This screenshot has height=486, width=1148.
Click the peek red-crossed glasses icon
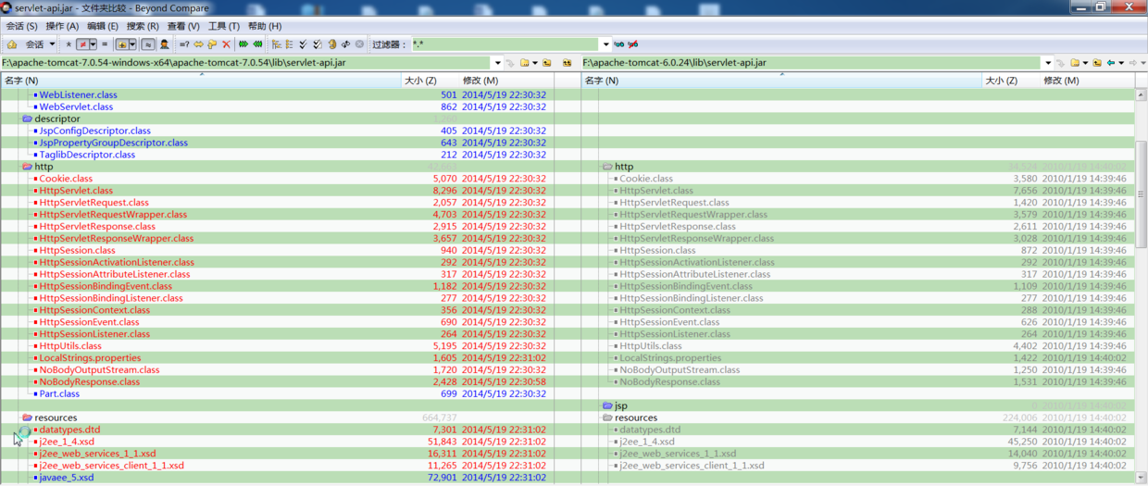633,44
